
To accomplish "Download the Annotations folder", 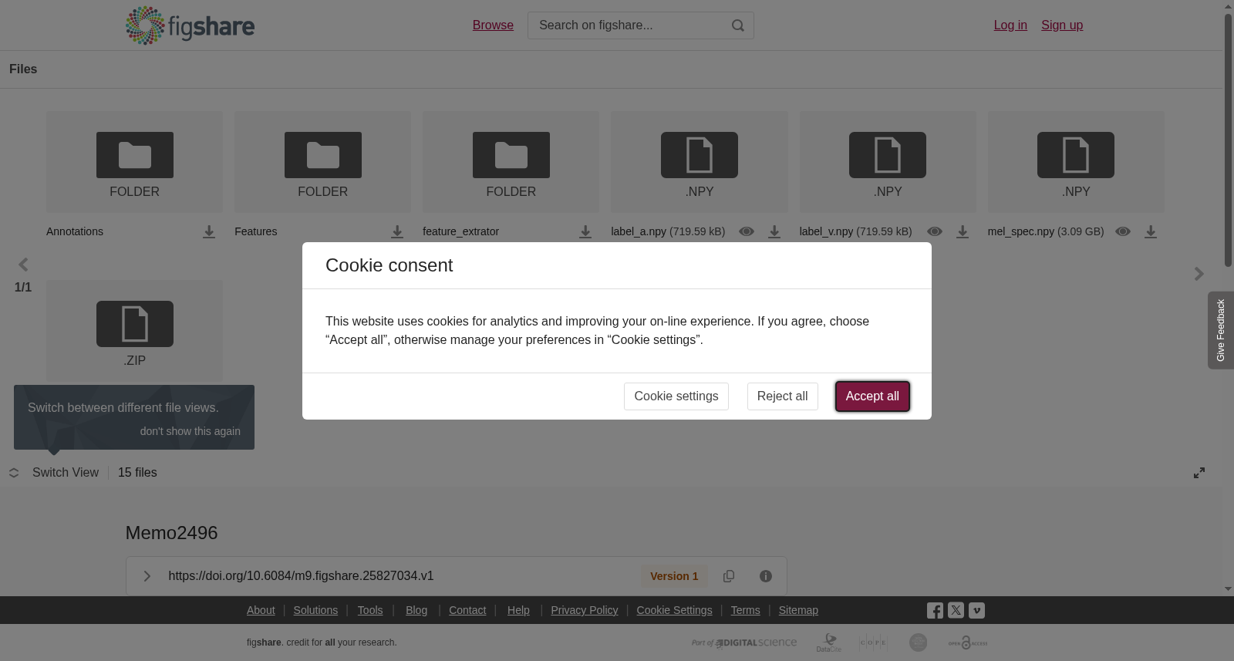I will [209, 231].
